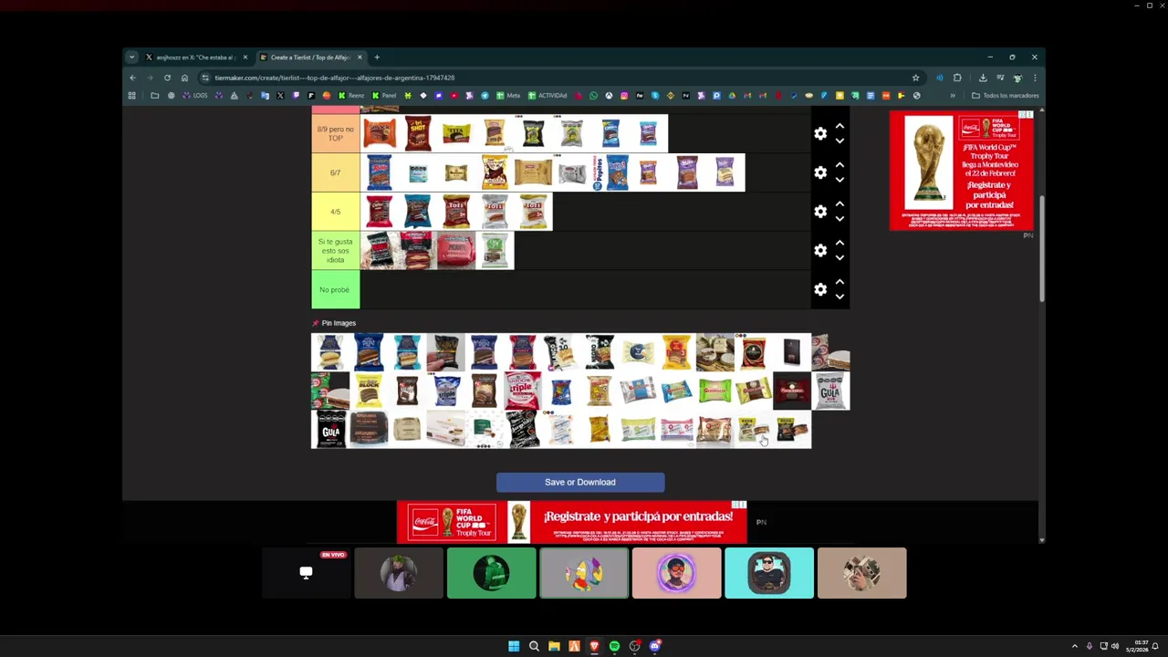Open the browser three-dot menu
1168x657 pixels.
tap(1034, 78)
